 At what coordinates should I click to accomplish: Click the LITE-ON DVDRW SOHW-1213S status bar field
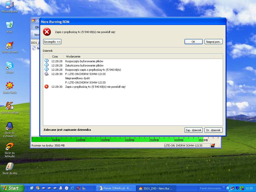point(187,145)
